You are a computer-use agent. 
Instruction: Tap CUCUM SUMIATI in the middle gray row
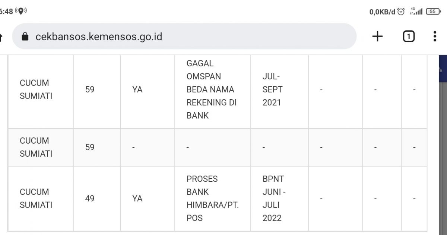pos(36,147)
